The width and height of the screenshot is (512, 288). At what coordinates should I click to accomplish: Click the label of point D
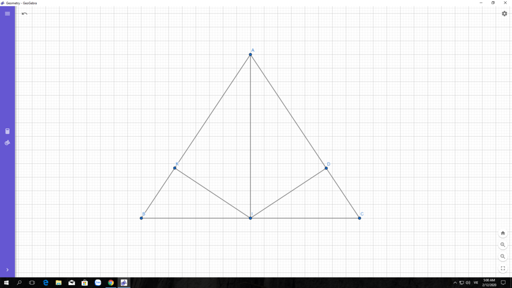(x=328, y=164)
